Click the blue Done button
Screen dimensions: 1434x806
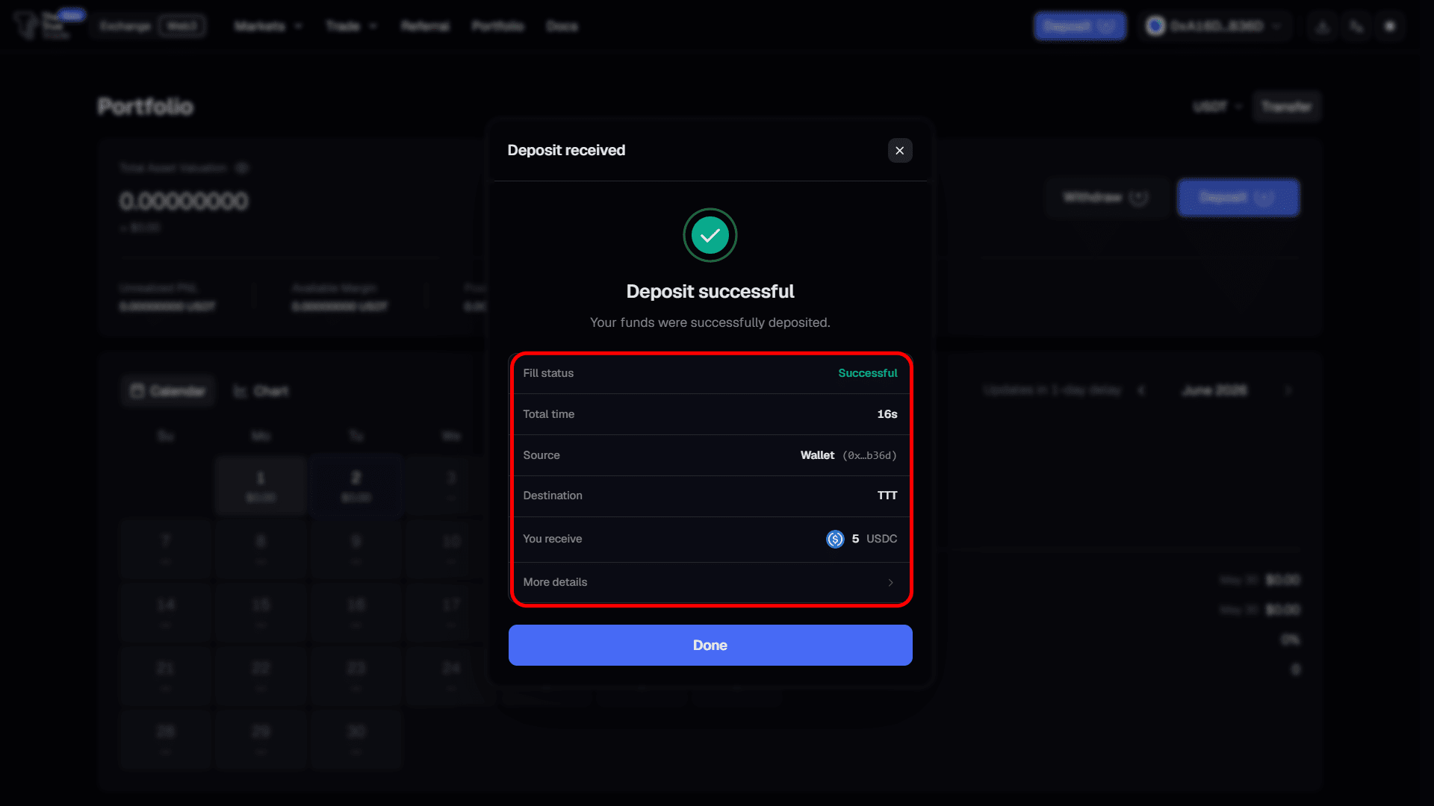click(710, 645)
